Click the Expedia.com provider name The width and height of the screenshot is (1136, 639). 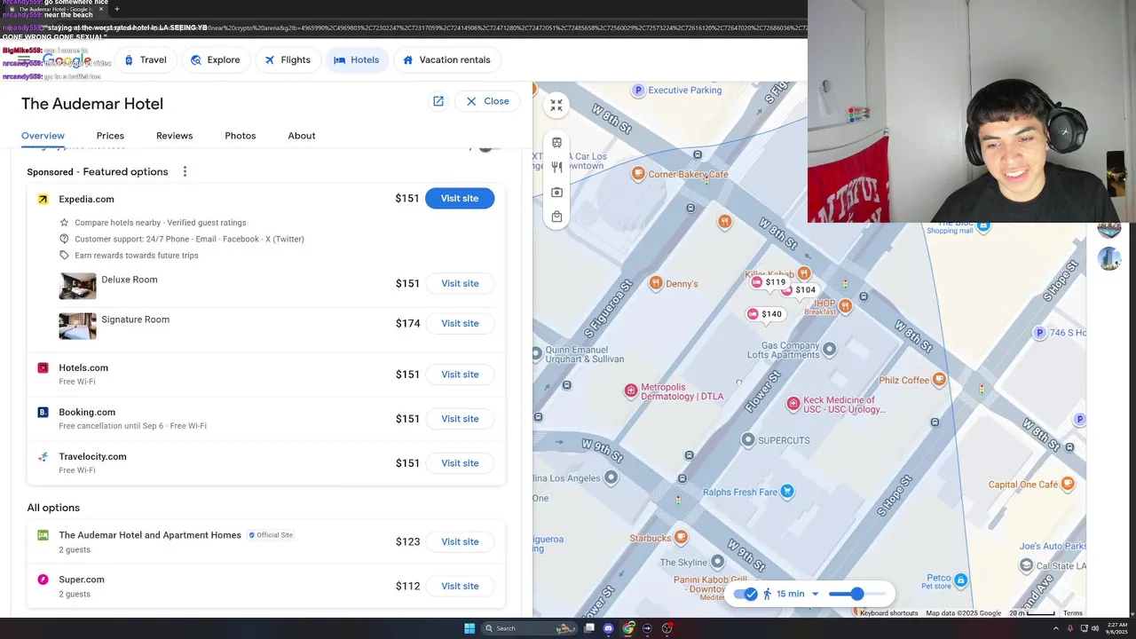click(x=86, y=199)
